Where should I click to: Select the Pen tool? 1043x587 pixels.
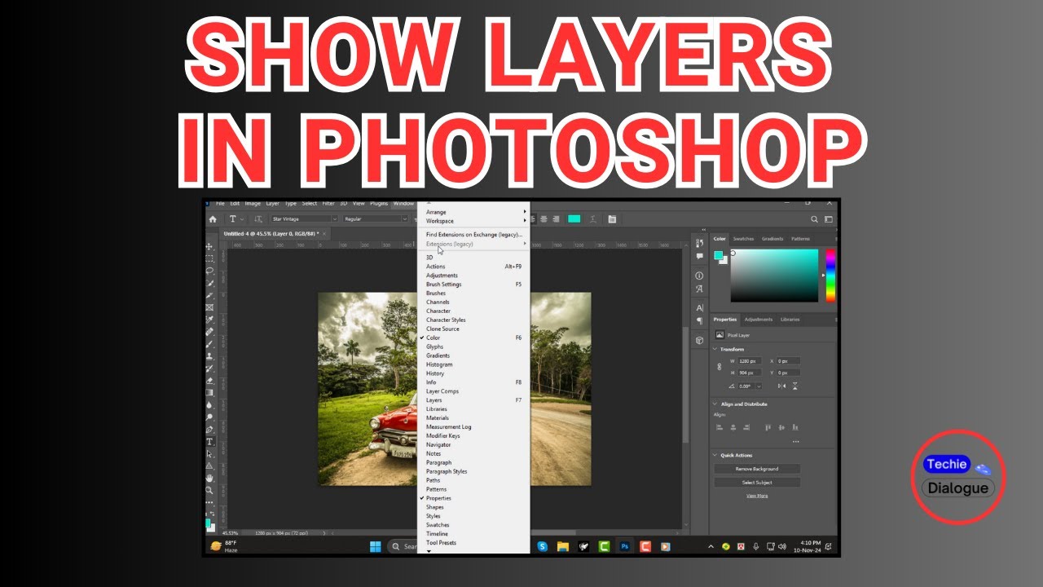coord(209,429)
